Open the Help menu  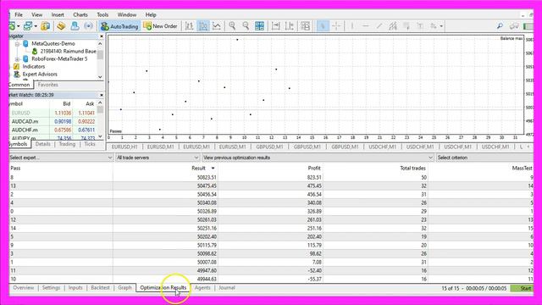point(151,15)
